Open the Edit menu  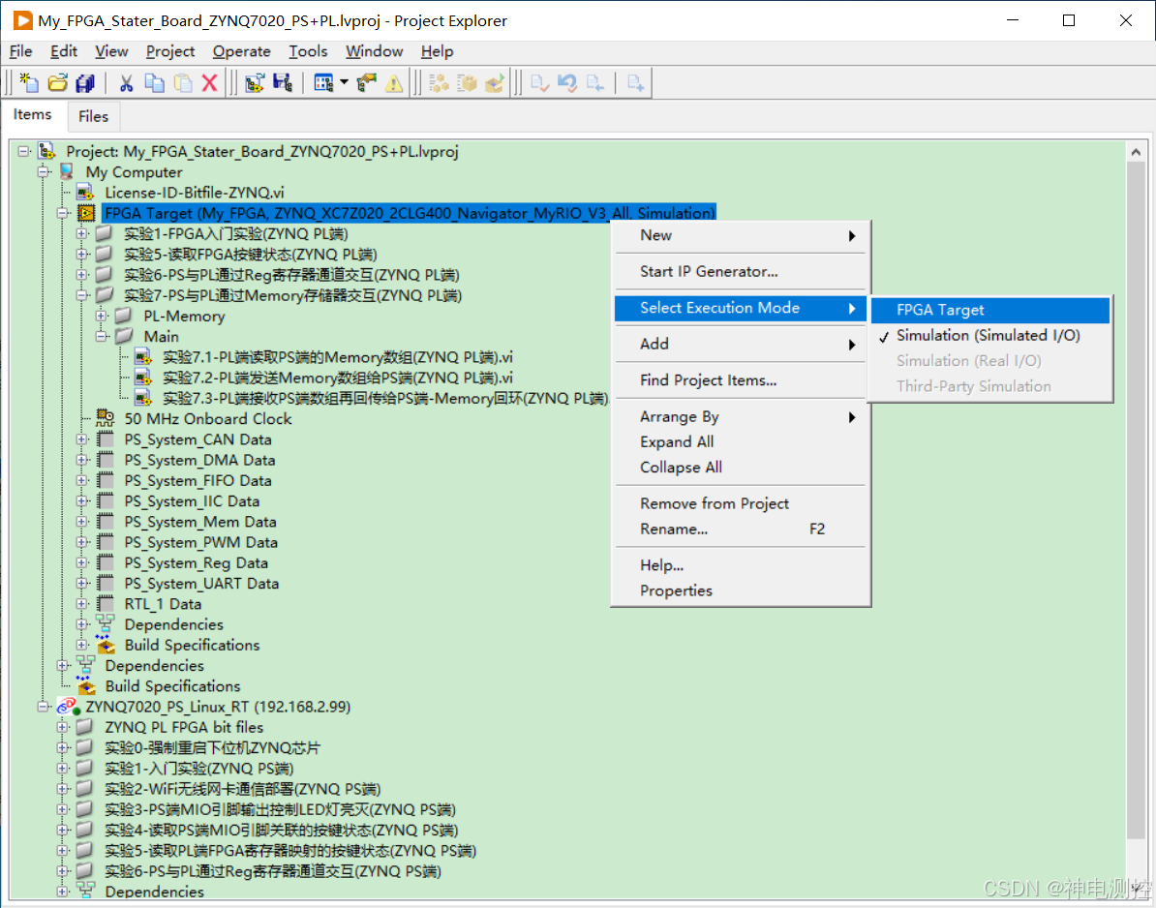[63, 51]
